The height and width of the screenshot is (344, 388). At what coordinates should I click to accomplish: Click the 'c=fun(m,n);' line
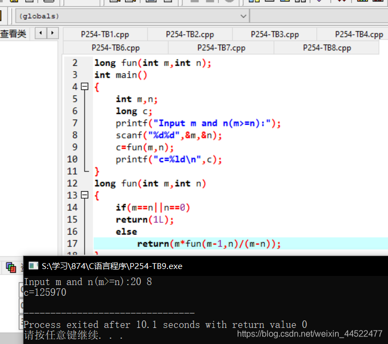click(144, 147)
